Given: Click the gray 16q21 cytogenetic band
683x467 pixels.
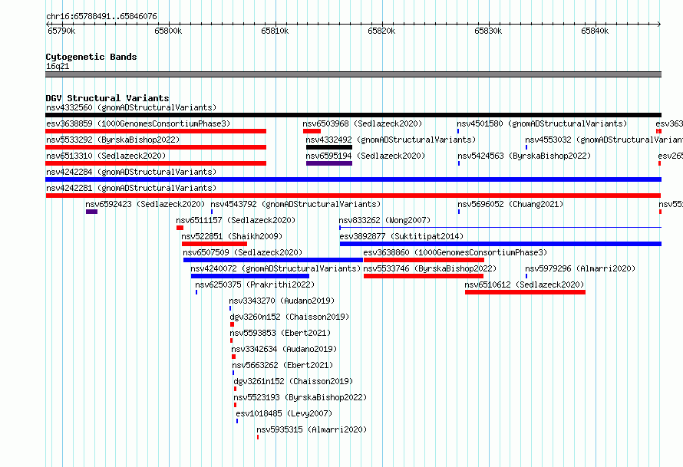Looking at the screenshot, I should click(x=353, y=74).
